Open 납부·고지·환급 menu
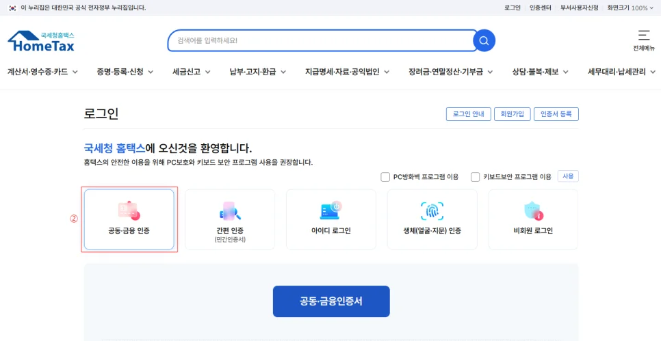 point(257,72)
